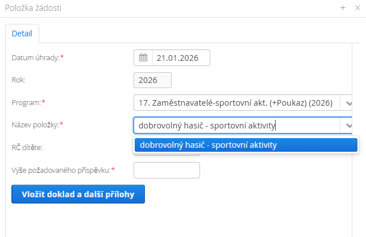This screenshot has width=366, height=237.
Task: Open the calendar date picker icon
Action: pos(143,57)
